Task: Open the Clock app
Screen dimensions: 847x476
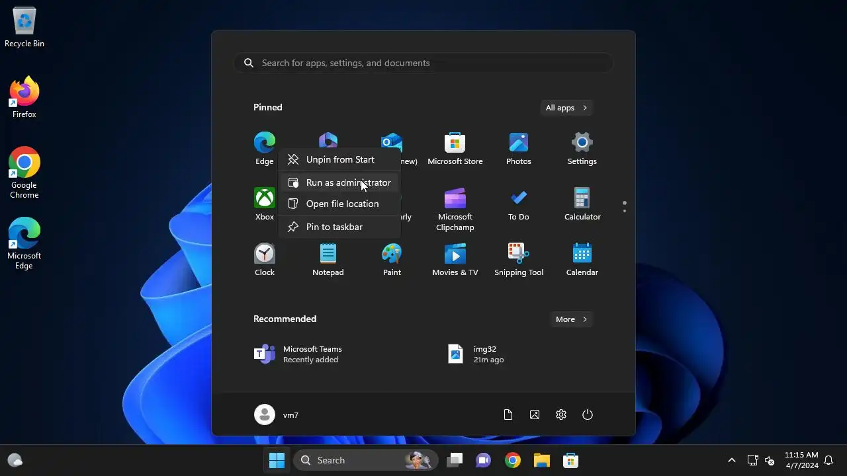Action: [x=264, y=259]
